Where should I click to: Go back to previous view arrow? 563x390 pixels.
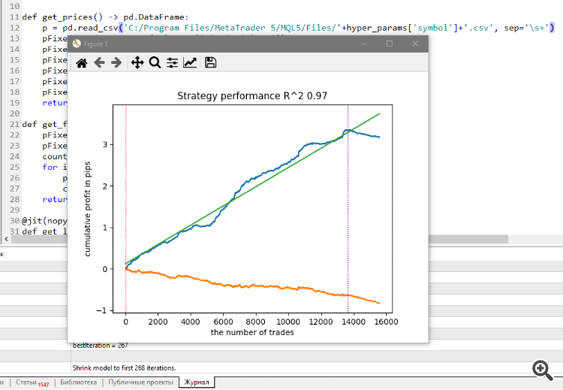click(x=99, y=63)
